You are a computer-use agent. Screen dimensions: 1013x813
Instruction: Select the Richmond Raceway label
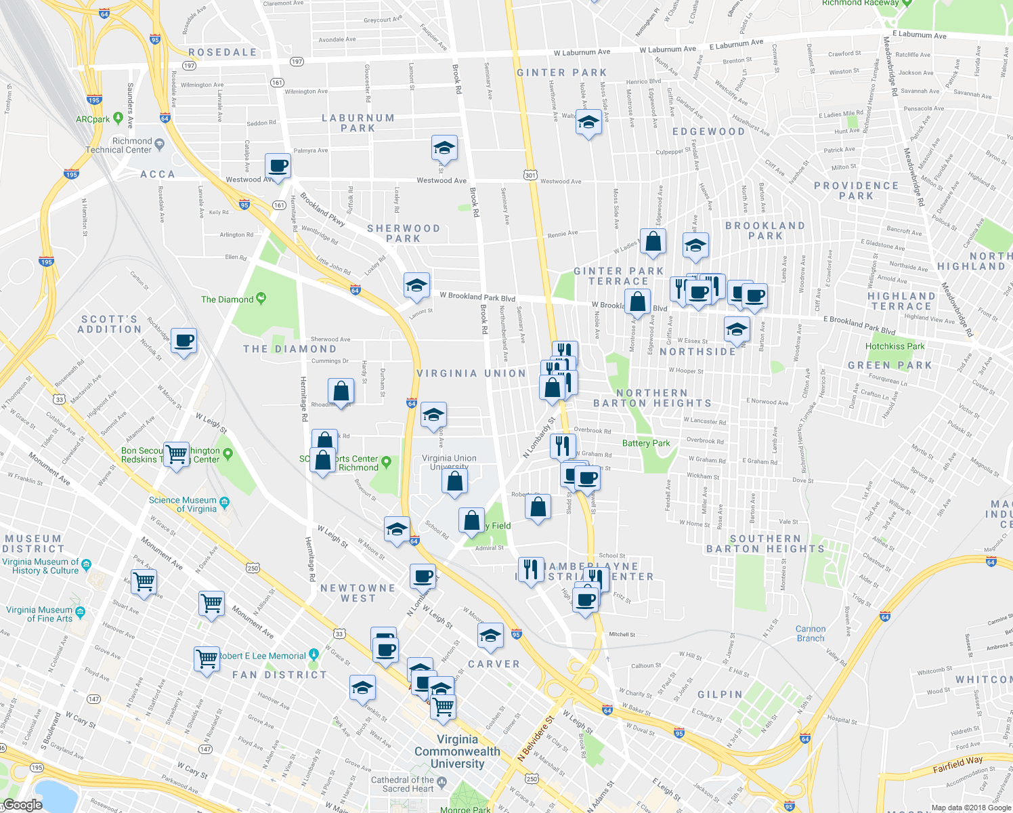tap(861, 3)
